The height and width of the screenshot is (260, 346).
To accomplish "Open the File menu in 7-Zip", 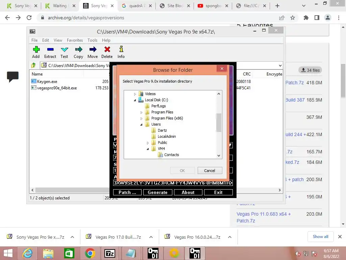I will pyautogui.click(x=34, y=40).
